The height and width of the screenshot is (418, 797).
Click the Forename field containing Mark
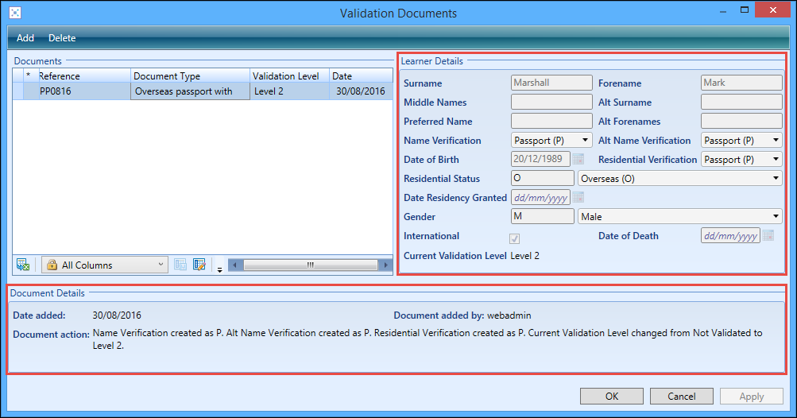pyautogui.click(x=741, y=83)
